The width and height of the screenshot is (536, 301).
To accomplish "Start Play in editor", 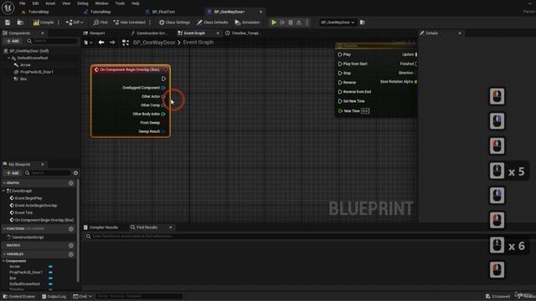I will coord(274,23).
